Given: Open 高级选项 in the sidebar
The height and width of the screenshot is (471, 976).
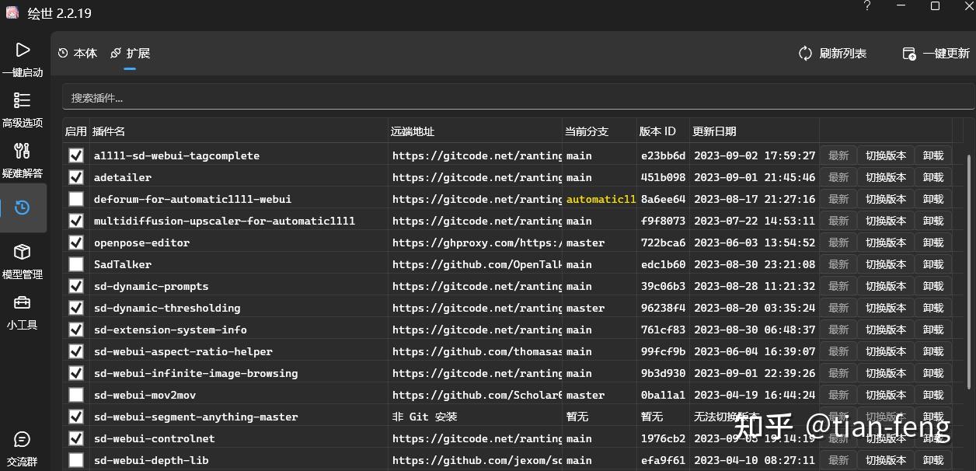Looking at the screenshot, I should (23, 100).
